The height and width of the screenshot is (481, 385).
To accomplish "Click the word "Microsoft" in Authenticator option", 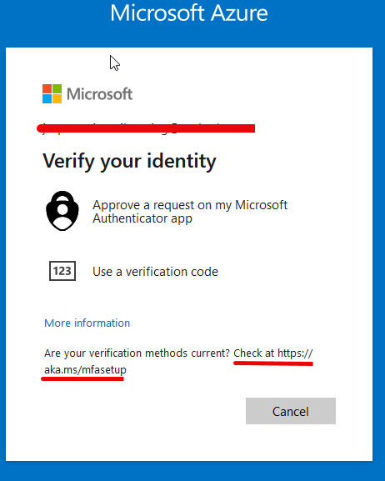I will click(x=261, y=205).
